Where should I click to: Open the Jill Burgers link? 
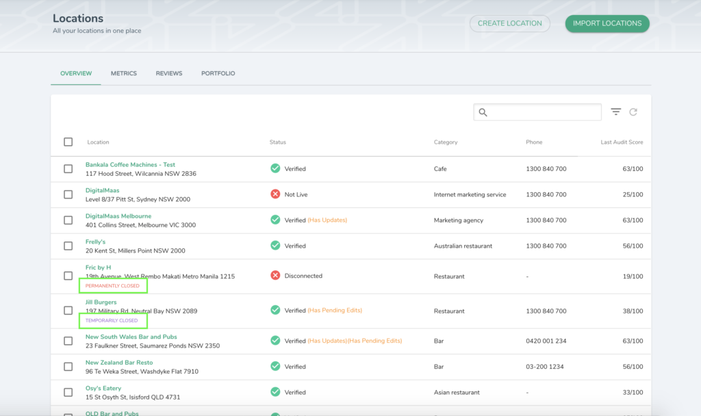(101, 302)
